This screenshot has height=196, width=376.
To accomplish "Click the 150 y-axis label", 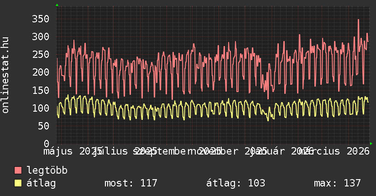I will [x=40, y=90].
